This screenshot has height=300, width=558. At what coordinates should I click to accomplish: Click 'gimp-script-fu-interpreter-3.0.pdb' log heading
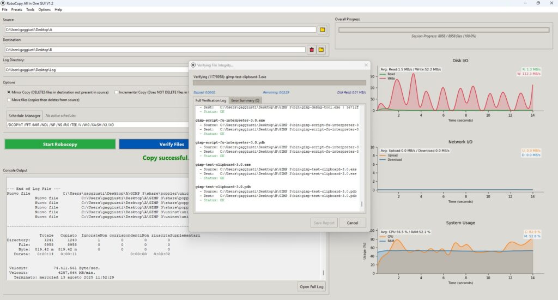point(230,142)
